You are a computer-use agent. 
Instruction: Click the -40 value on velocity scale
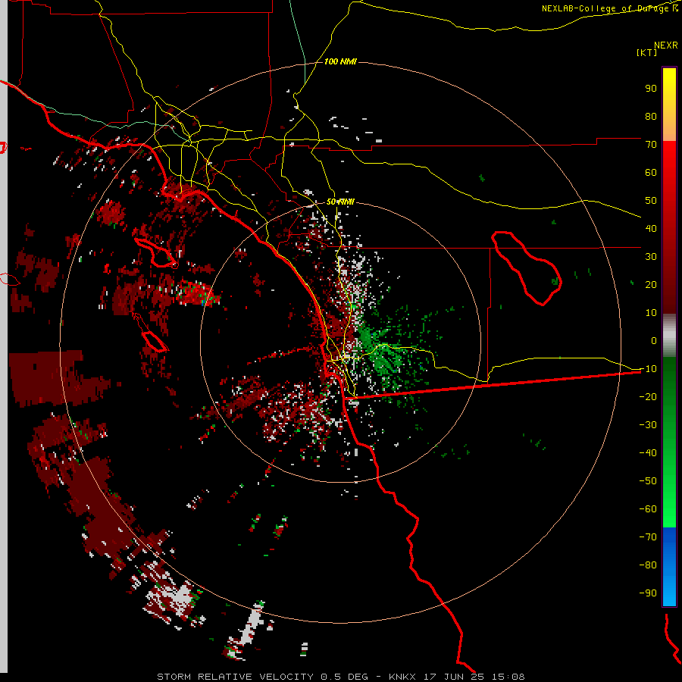point(648,453)
